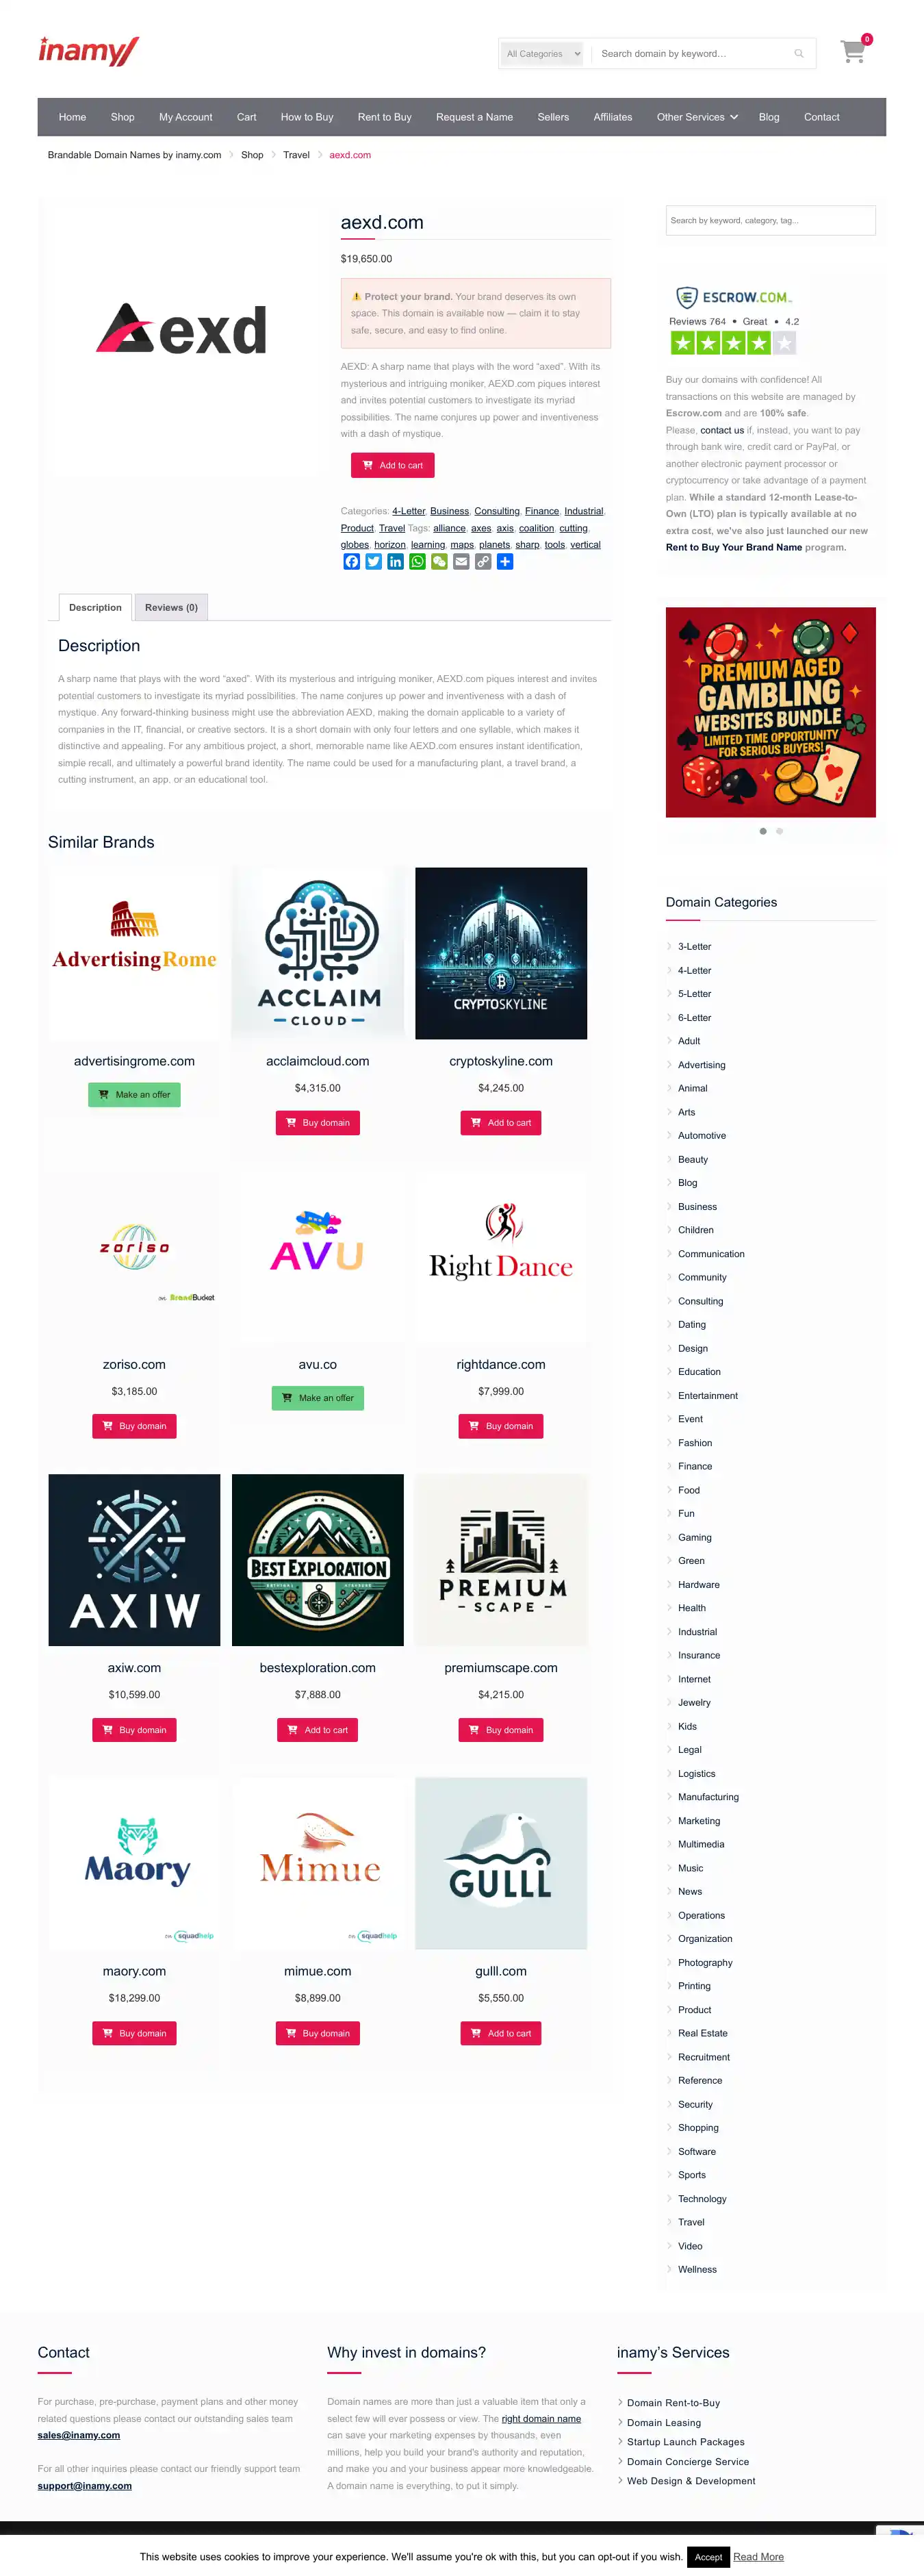Switch to the Reviews (0) tab

(171, 607)
